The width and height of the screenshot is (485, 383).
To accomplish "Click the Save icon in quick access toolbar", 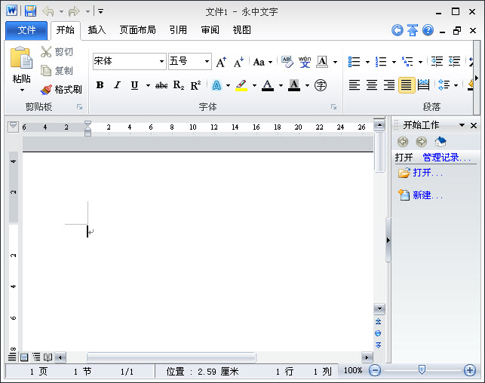I will (30, 11).
